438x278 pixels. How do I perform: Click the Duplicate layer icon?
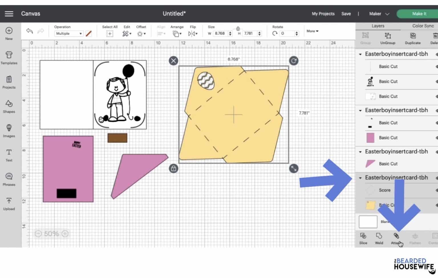413,38
